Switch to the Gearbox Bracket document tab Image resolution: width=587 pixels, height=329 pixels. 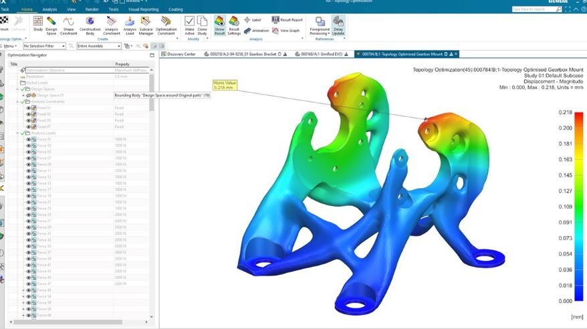[245, 54]
